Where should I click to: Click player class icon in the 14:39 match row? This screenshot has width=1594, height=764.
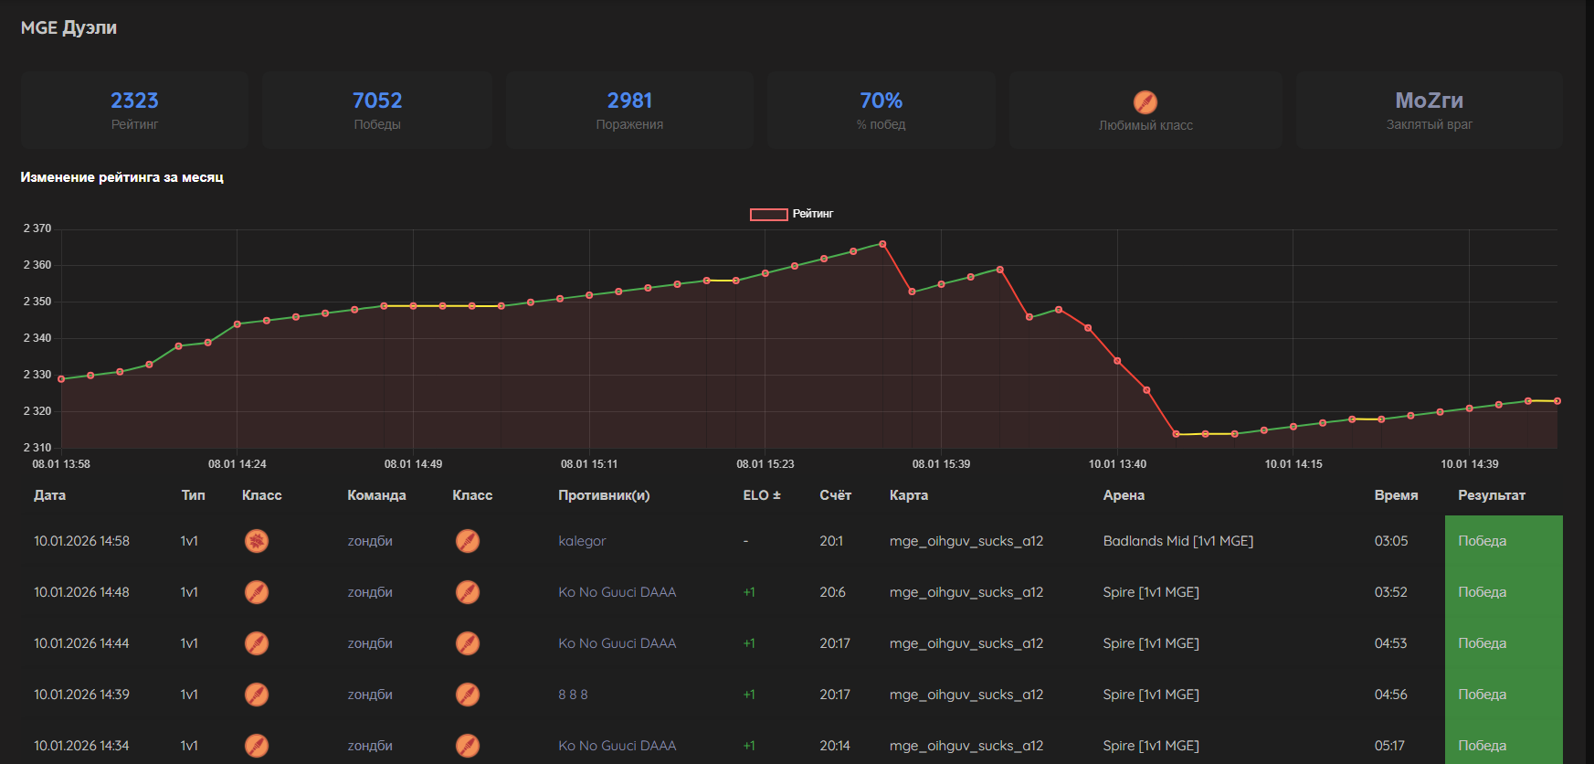tap(257, 695)
